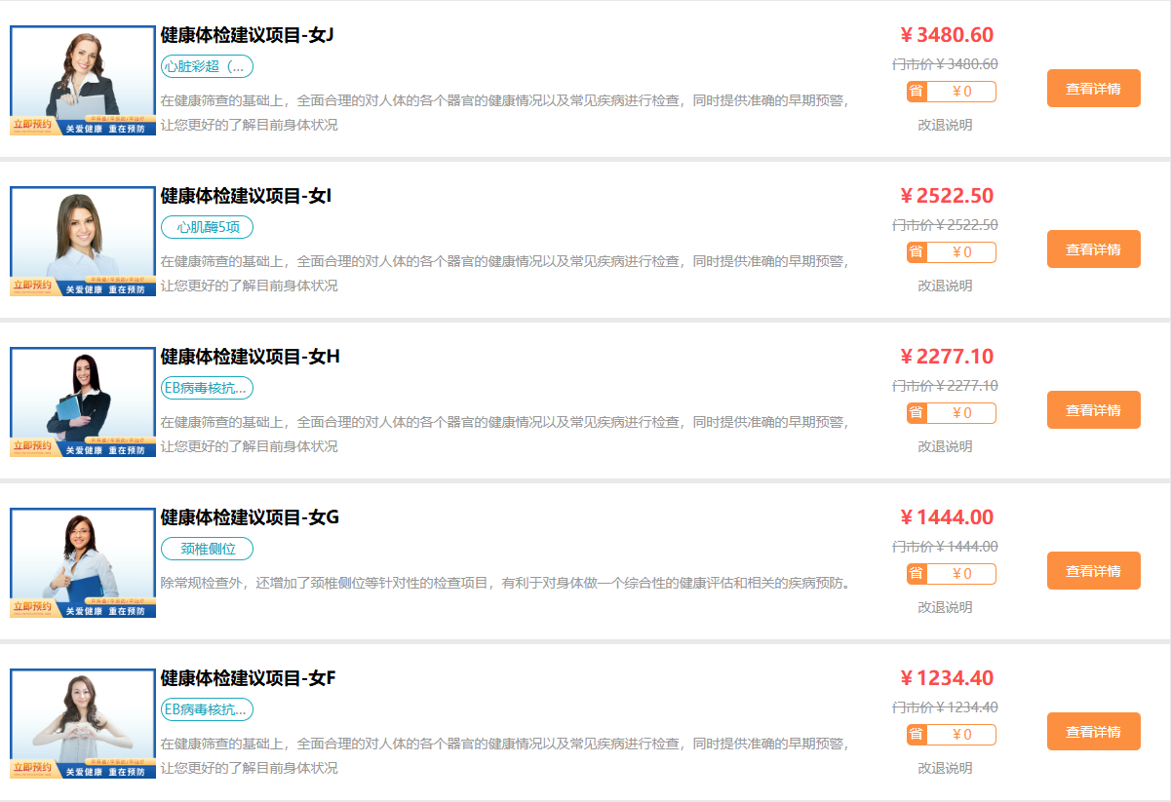The width and height of the screenshot is (1171, 802).
Task: Open title 健康体检建议项目-女J
Action: 247,35
